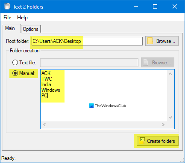Open the File menu
The image size is (185, 163).
(x=7, y=18)
